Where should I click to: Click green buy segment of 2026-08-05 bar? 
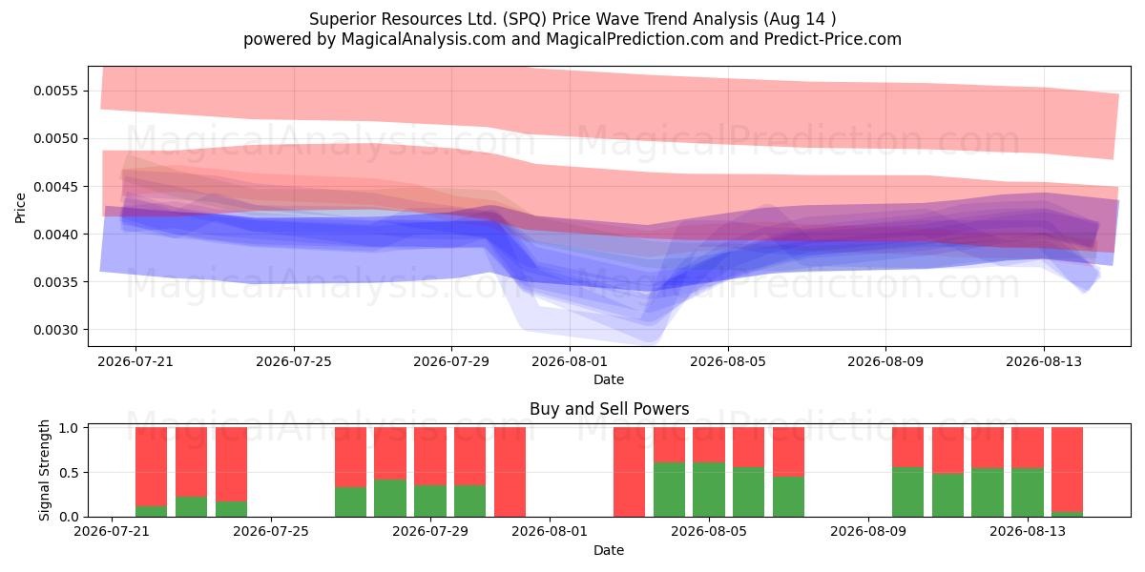(x=709, y=490)
